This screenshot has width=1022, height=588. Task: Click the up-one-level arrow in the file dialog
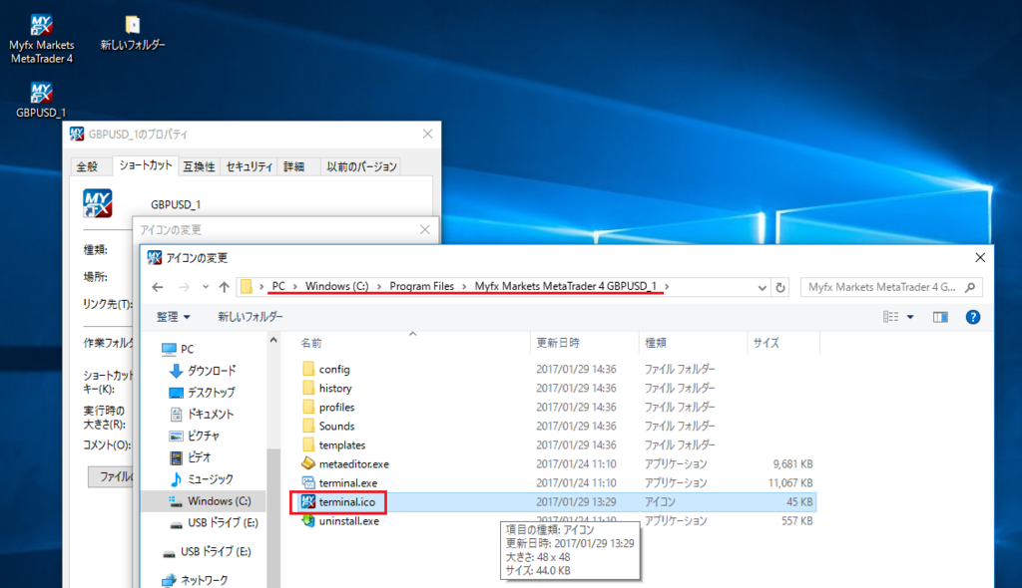point(225,287)
